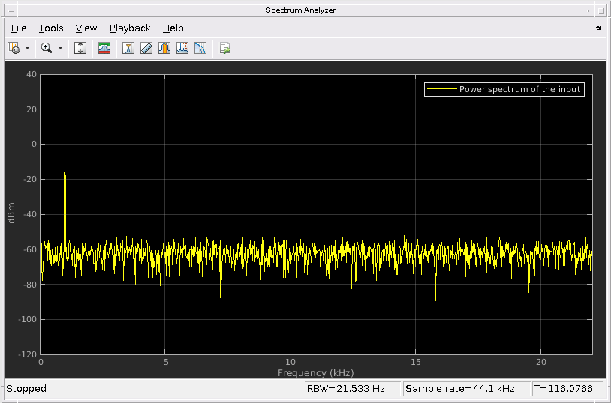Open the Distortion Measurements icon
The width and height of the screenshot is (611, 403).
182,48
